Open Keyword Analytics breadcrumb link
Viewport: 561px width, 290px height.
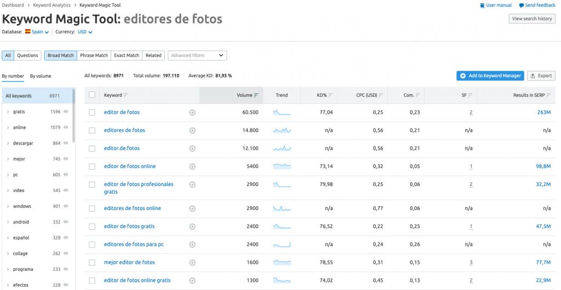[52, 5]
